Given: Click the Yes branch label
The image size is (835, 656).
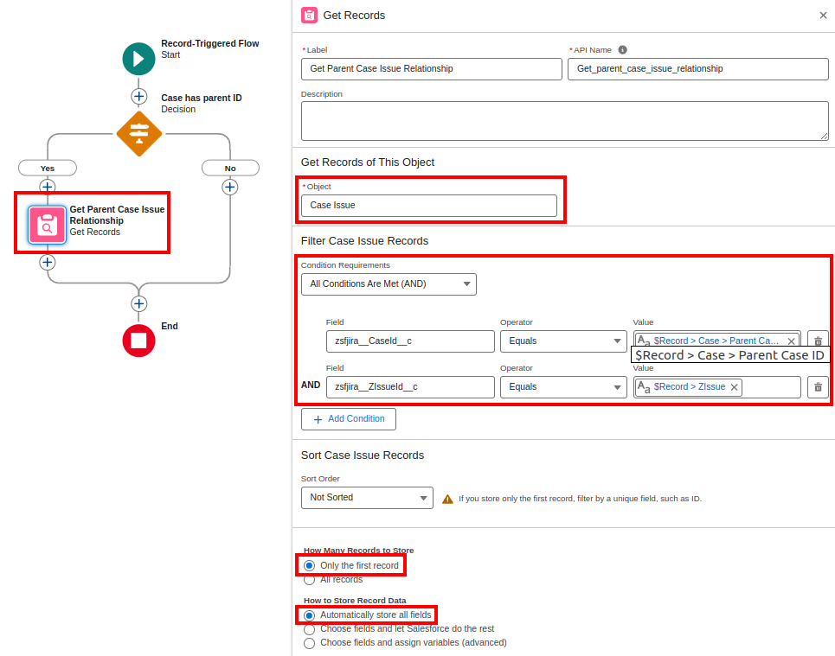Looking at the screenshot, I should click(x=48, y=168).
